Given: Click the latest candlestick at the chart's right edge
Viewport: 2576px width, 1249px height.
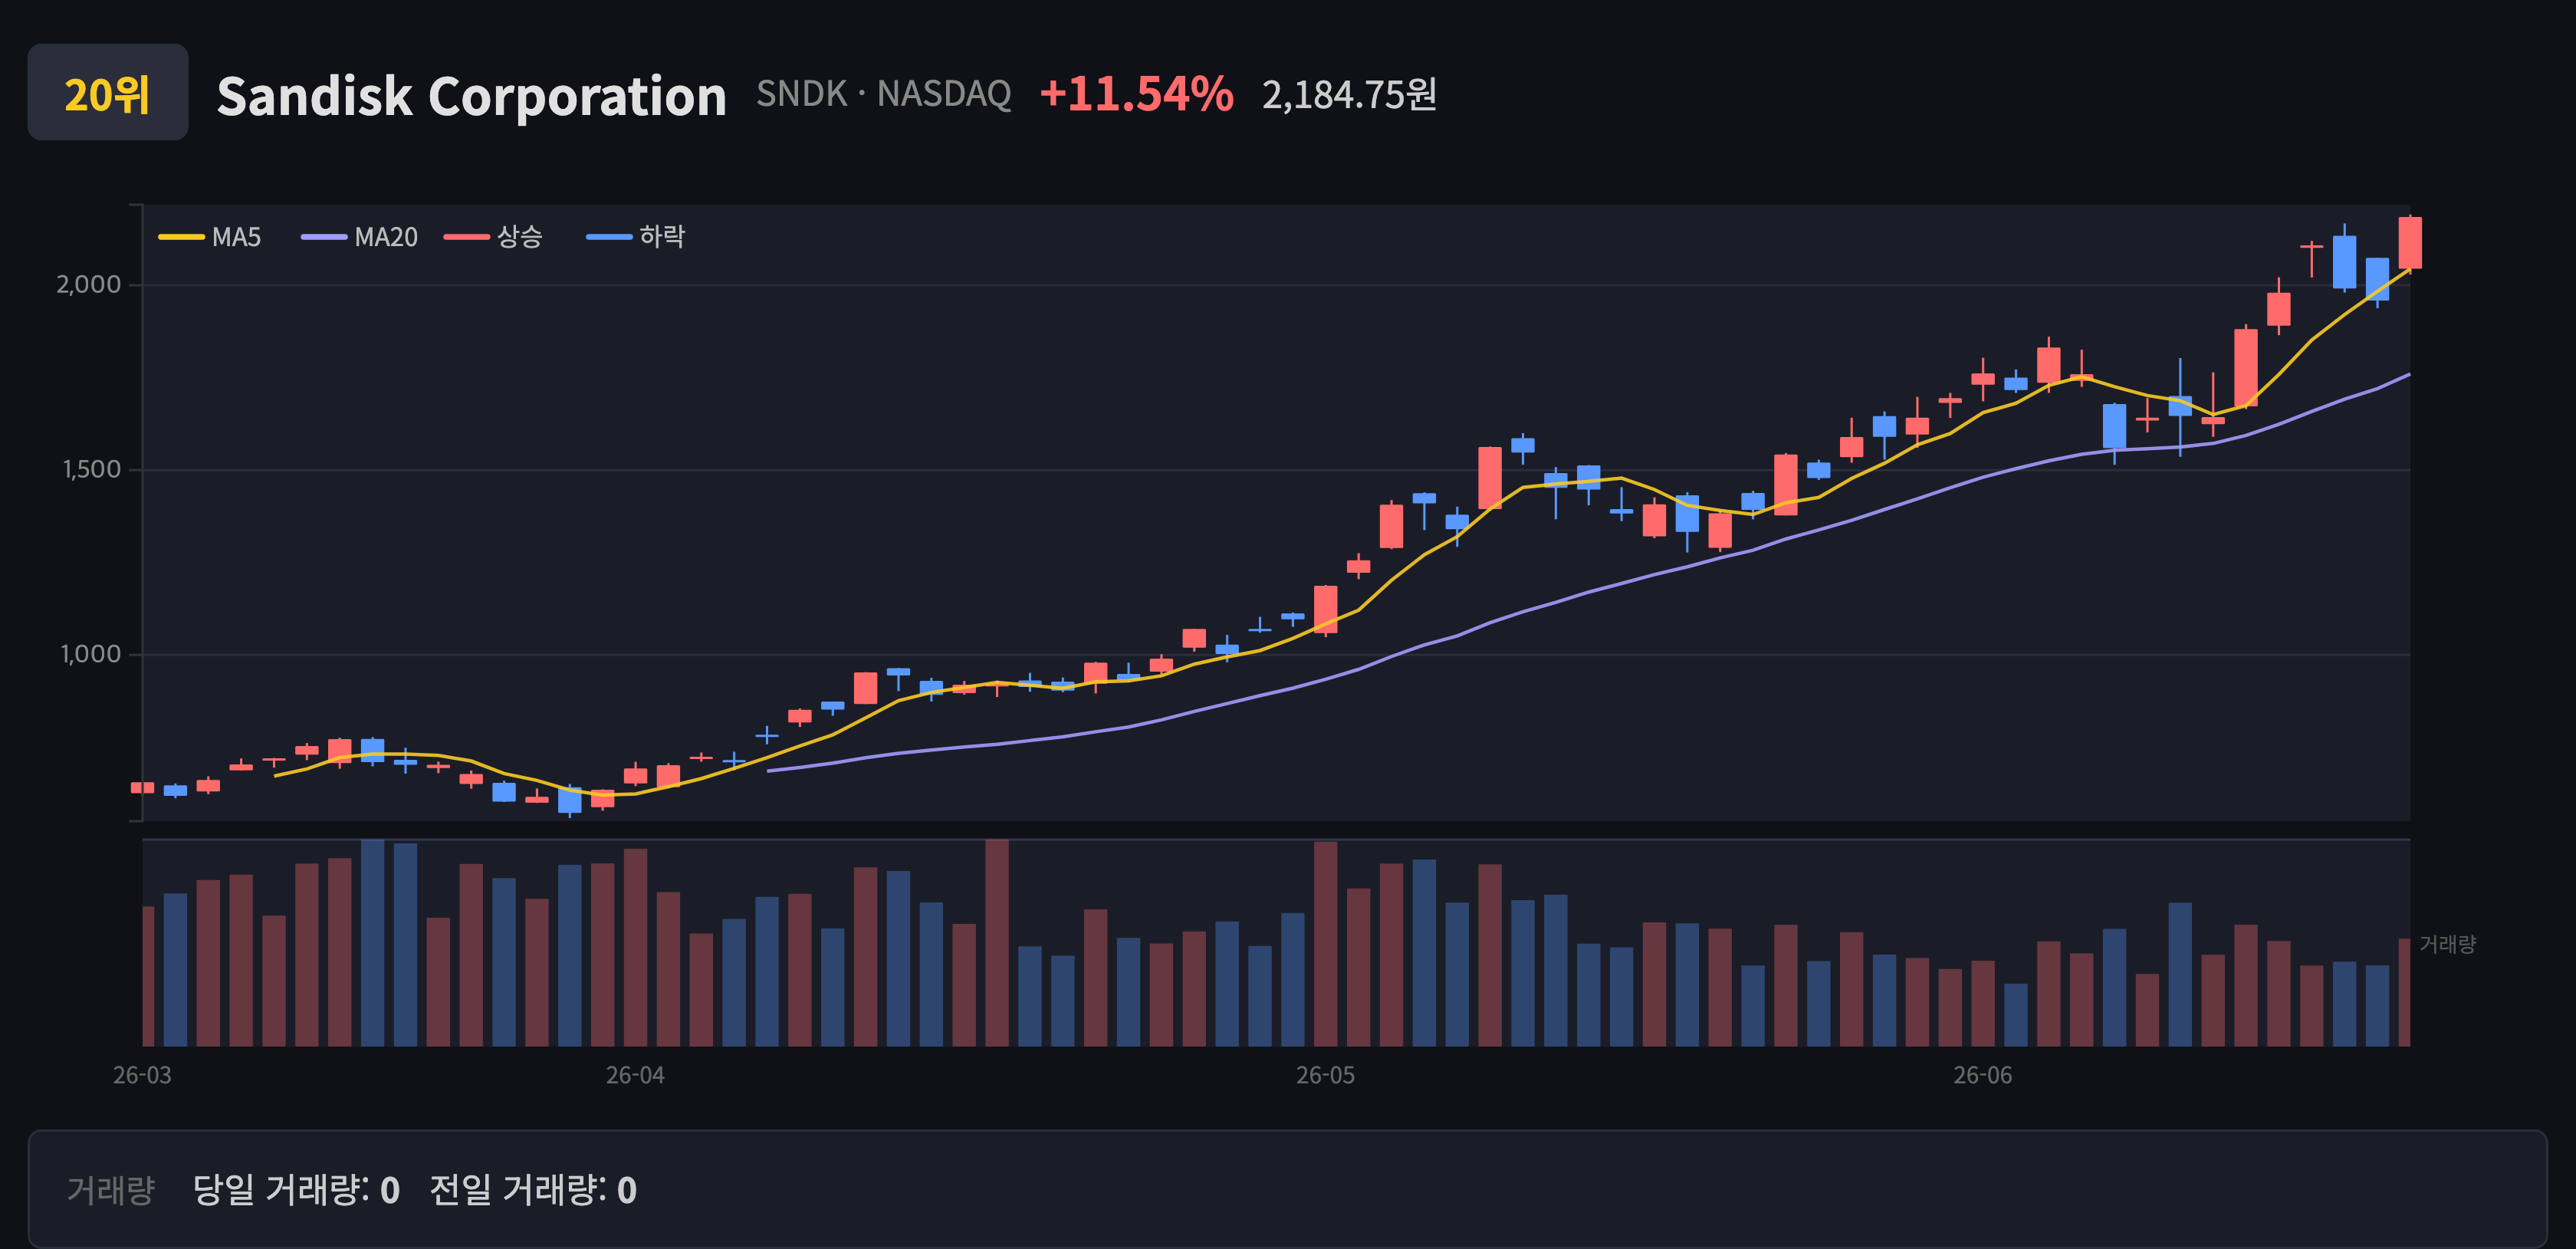Looking at the screenshot, I should [2410, 243].
